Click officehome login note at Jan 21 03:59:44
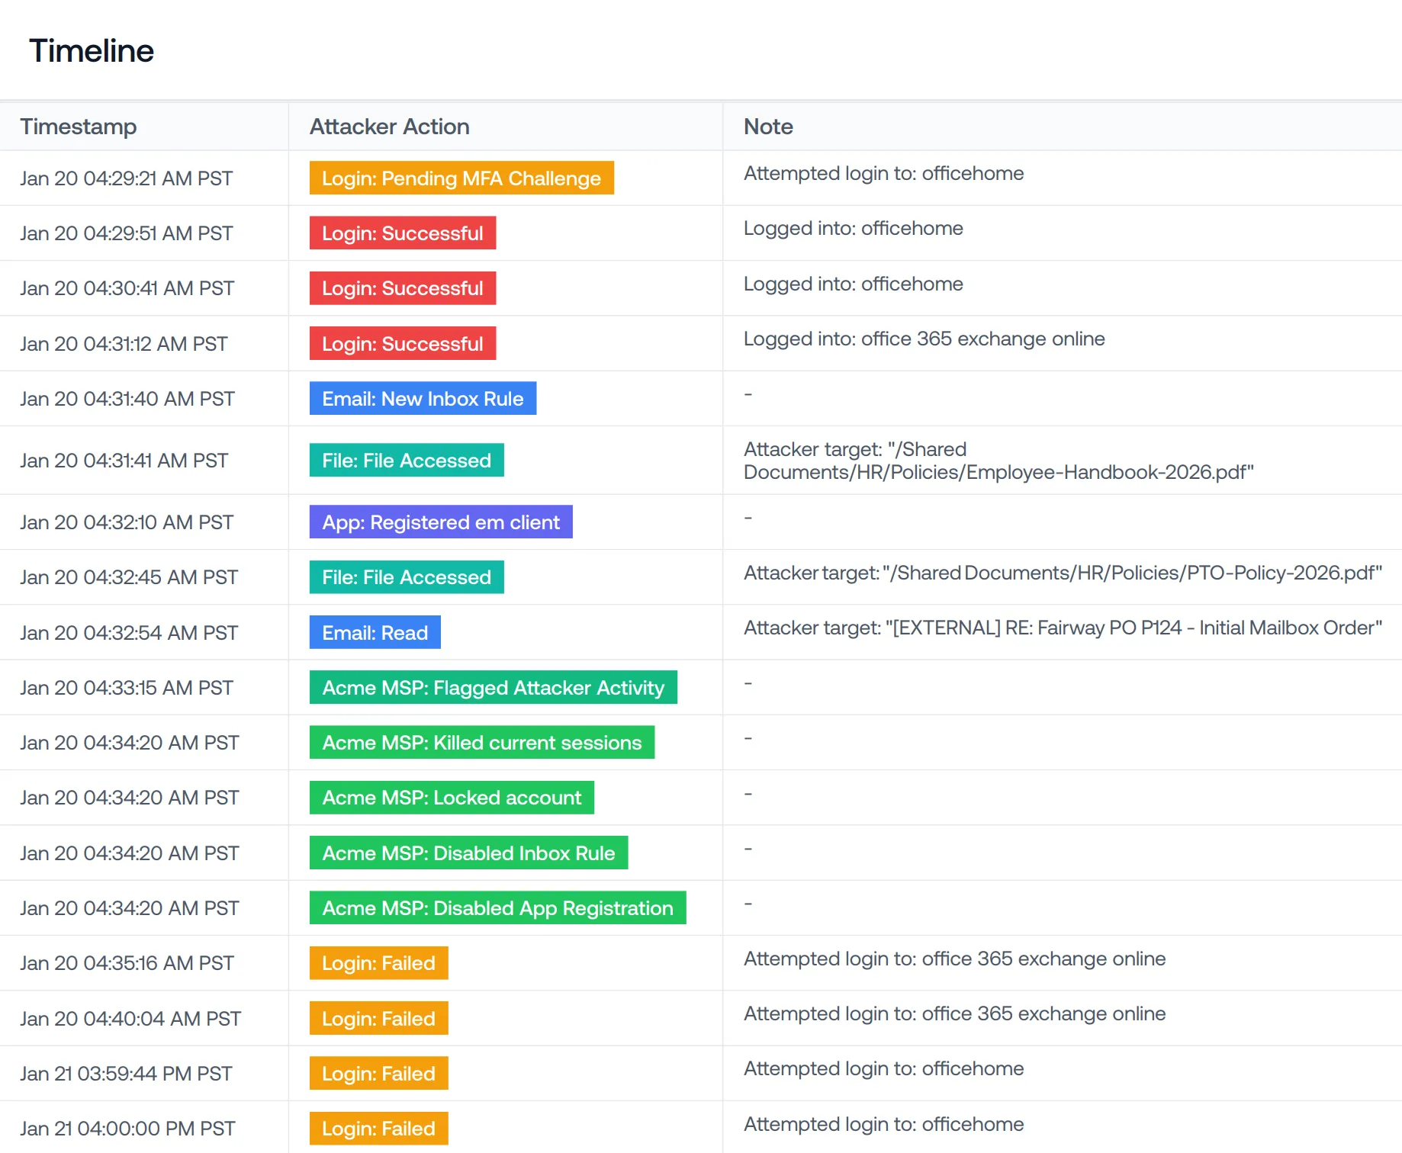 (x=883, y=1069)
